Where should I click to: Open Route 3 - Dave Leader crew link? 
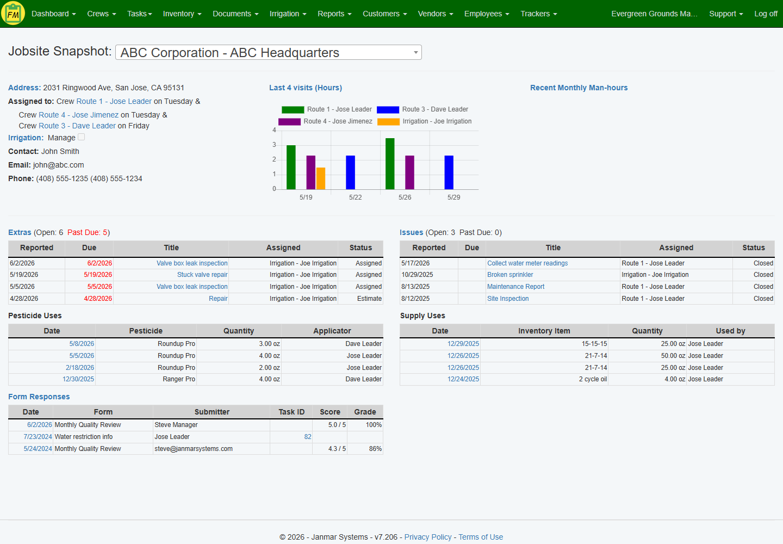pyautogui.click(x=77, y=126)
